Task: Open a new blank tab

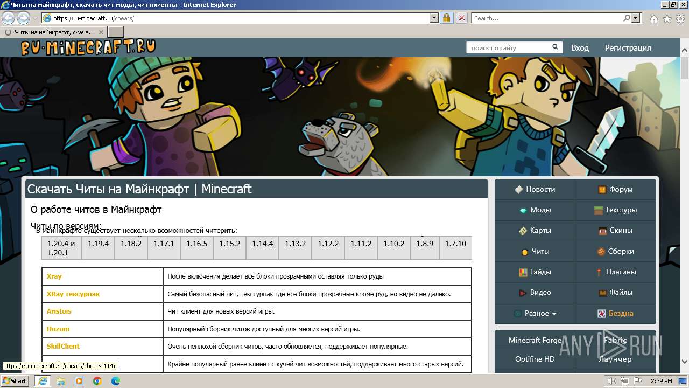Action: click(116, 32)
